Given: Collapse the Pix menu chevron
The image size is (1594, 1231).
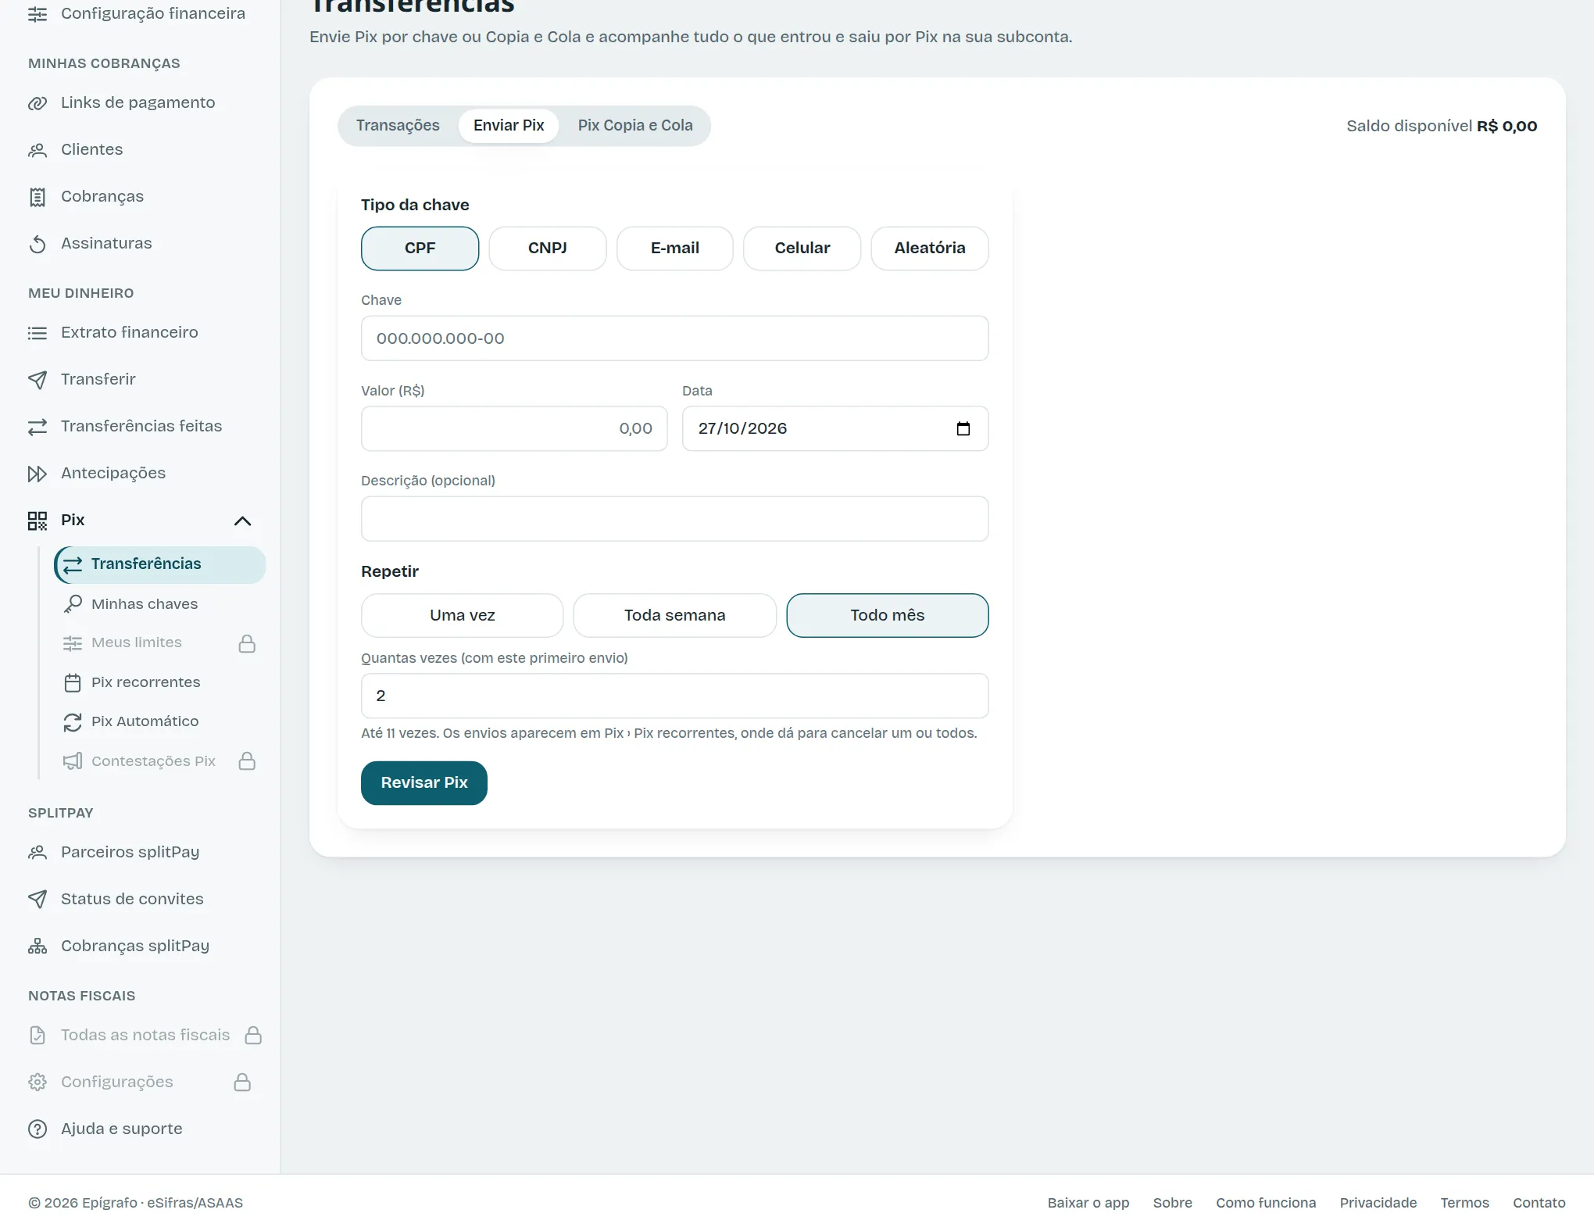Looking at the screenshot, I should (243, 521).
